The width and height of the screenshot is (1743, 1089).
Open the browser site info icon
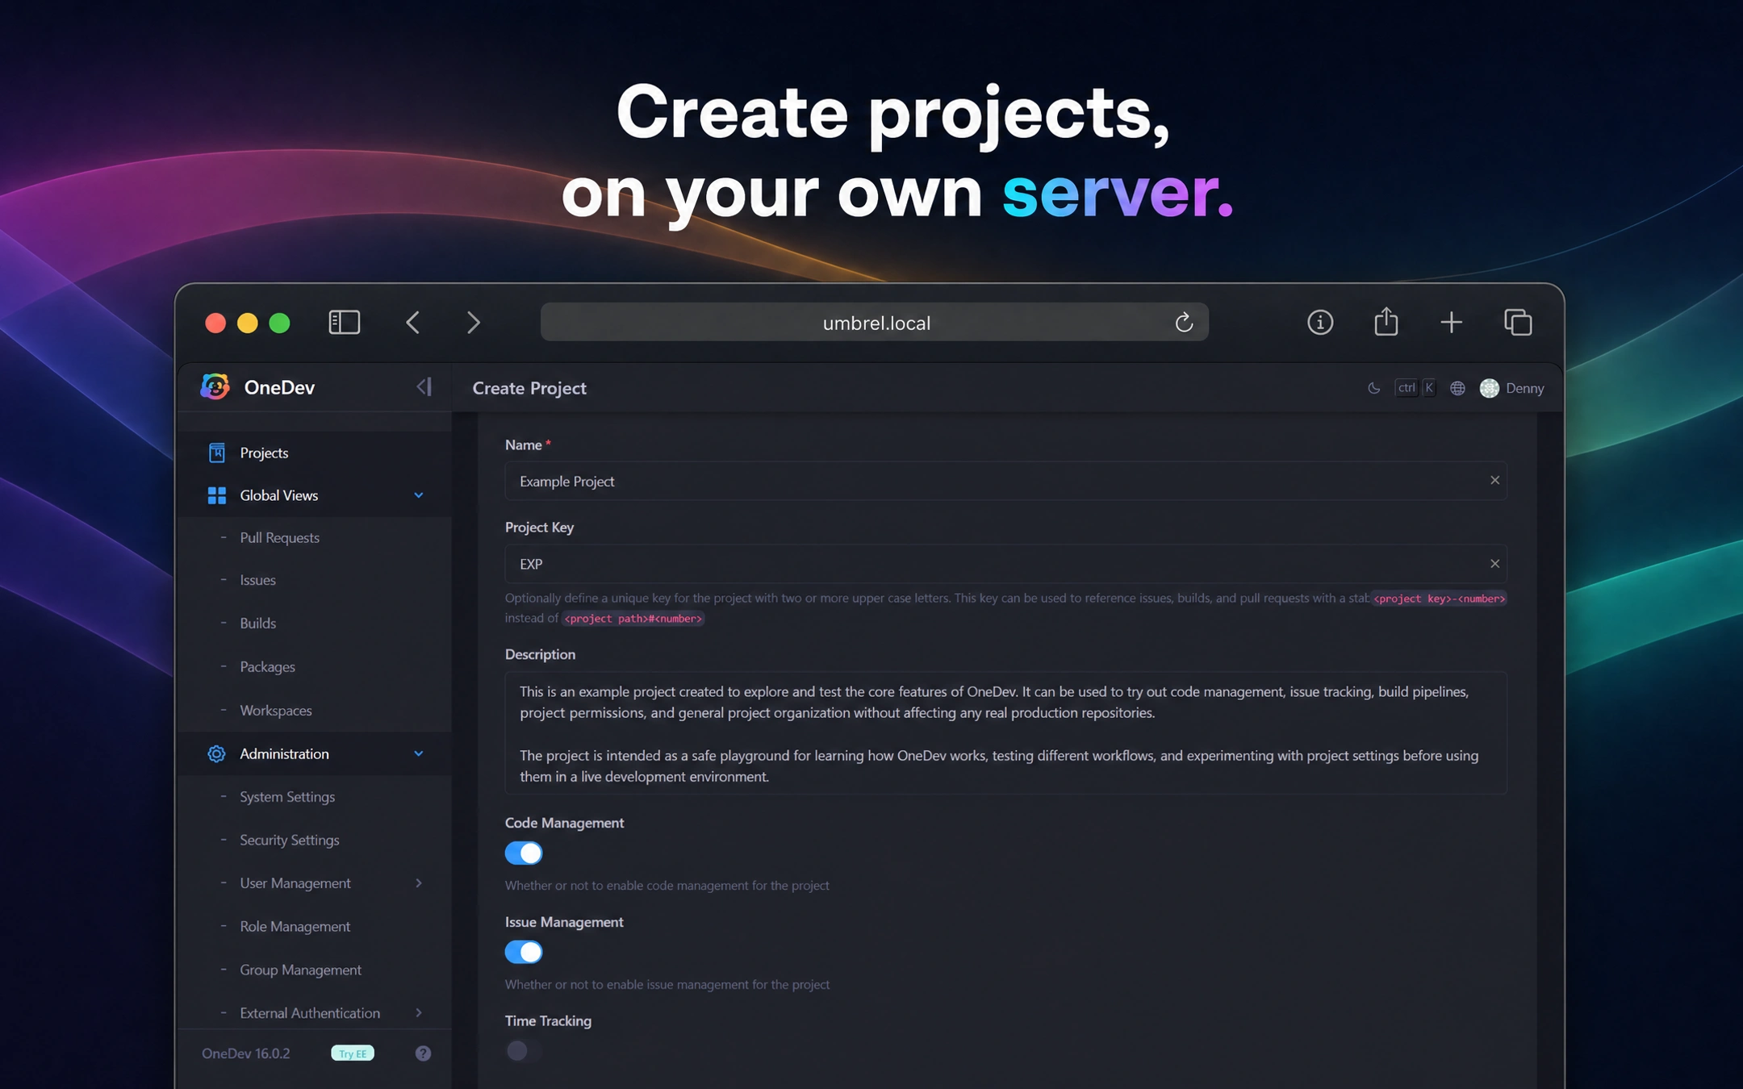point(1320,323)
